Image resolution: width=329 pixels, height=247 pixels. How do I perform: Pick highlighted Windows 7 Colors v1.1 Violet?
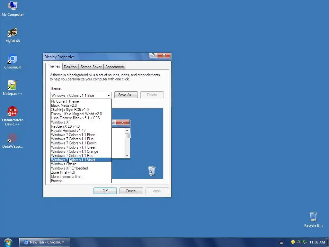click(81, 160)
